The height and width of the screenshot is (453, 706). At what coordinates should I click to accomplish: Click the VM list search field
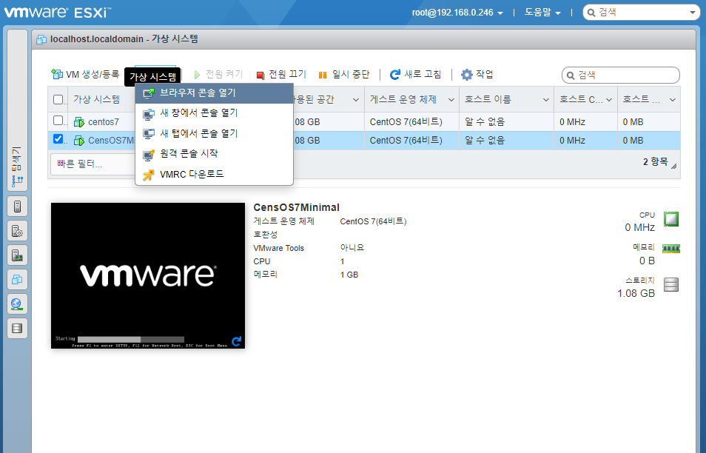(x=620, y=75)
